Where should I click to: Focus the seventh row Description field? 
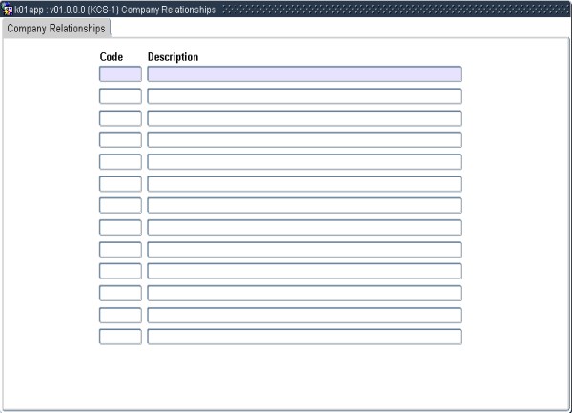[304, 205]
